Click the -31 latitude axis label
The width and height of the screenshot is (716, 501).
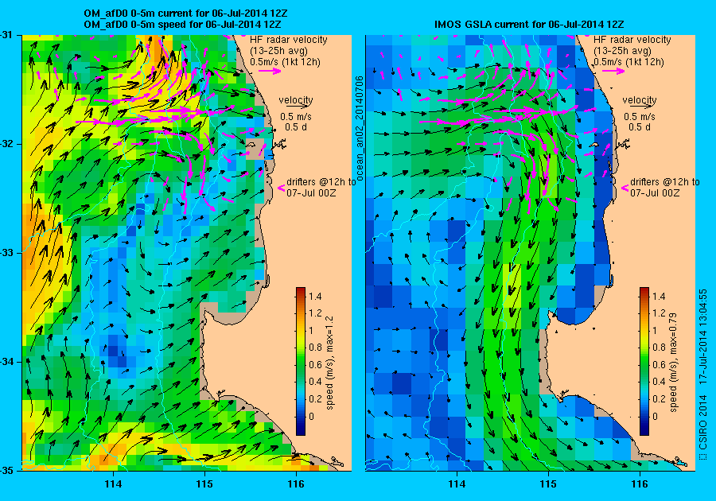[6, 35]
